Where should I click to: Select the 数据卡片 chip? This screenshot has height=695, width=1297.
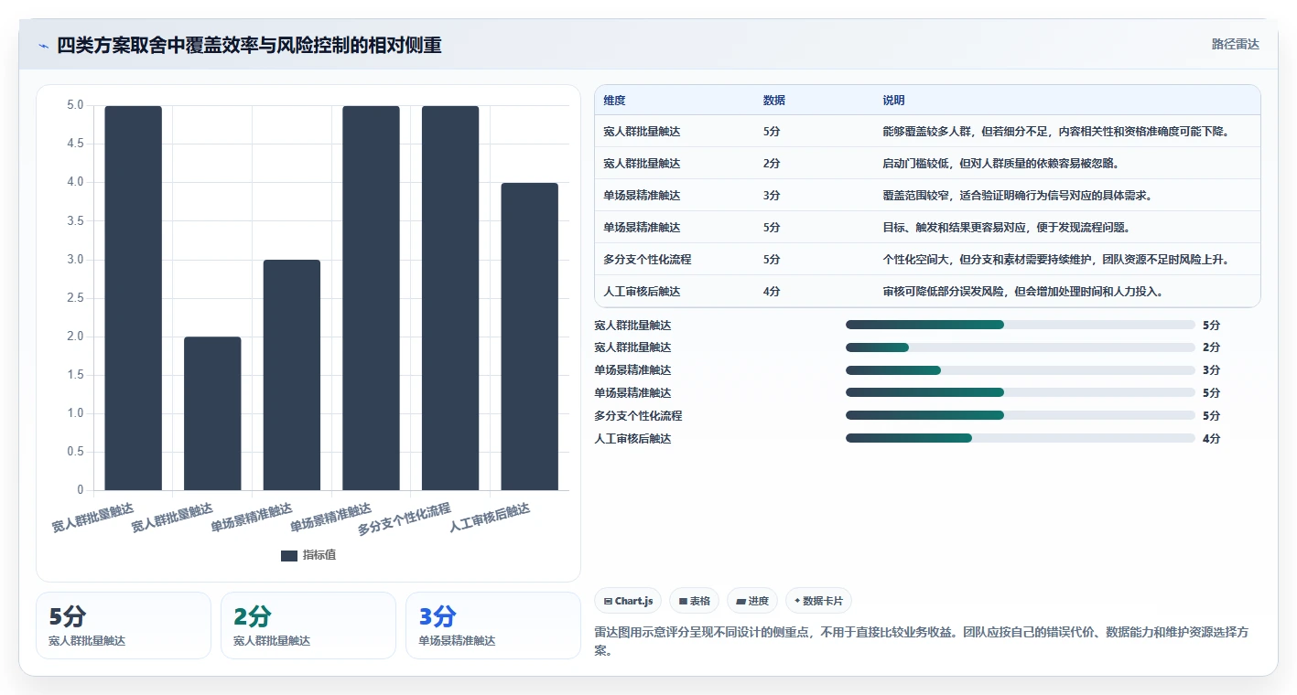[x=818, y=601]
